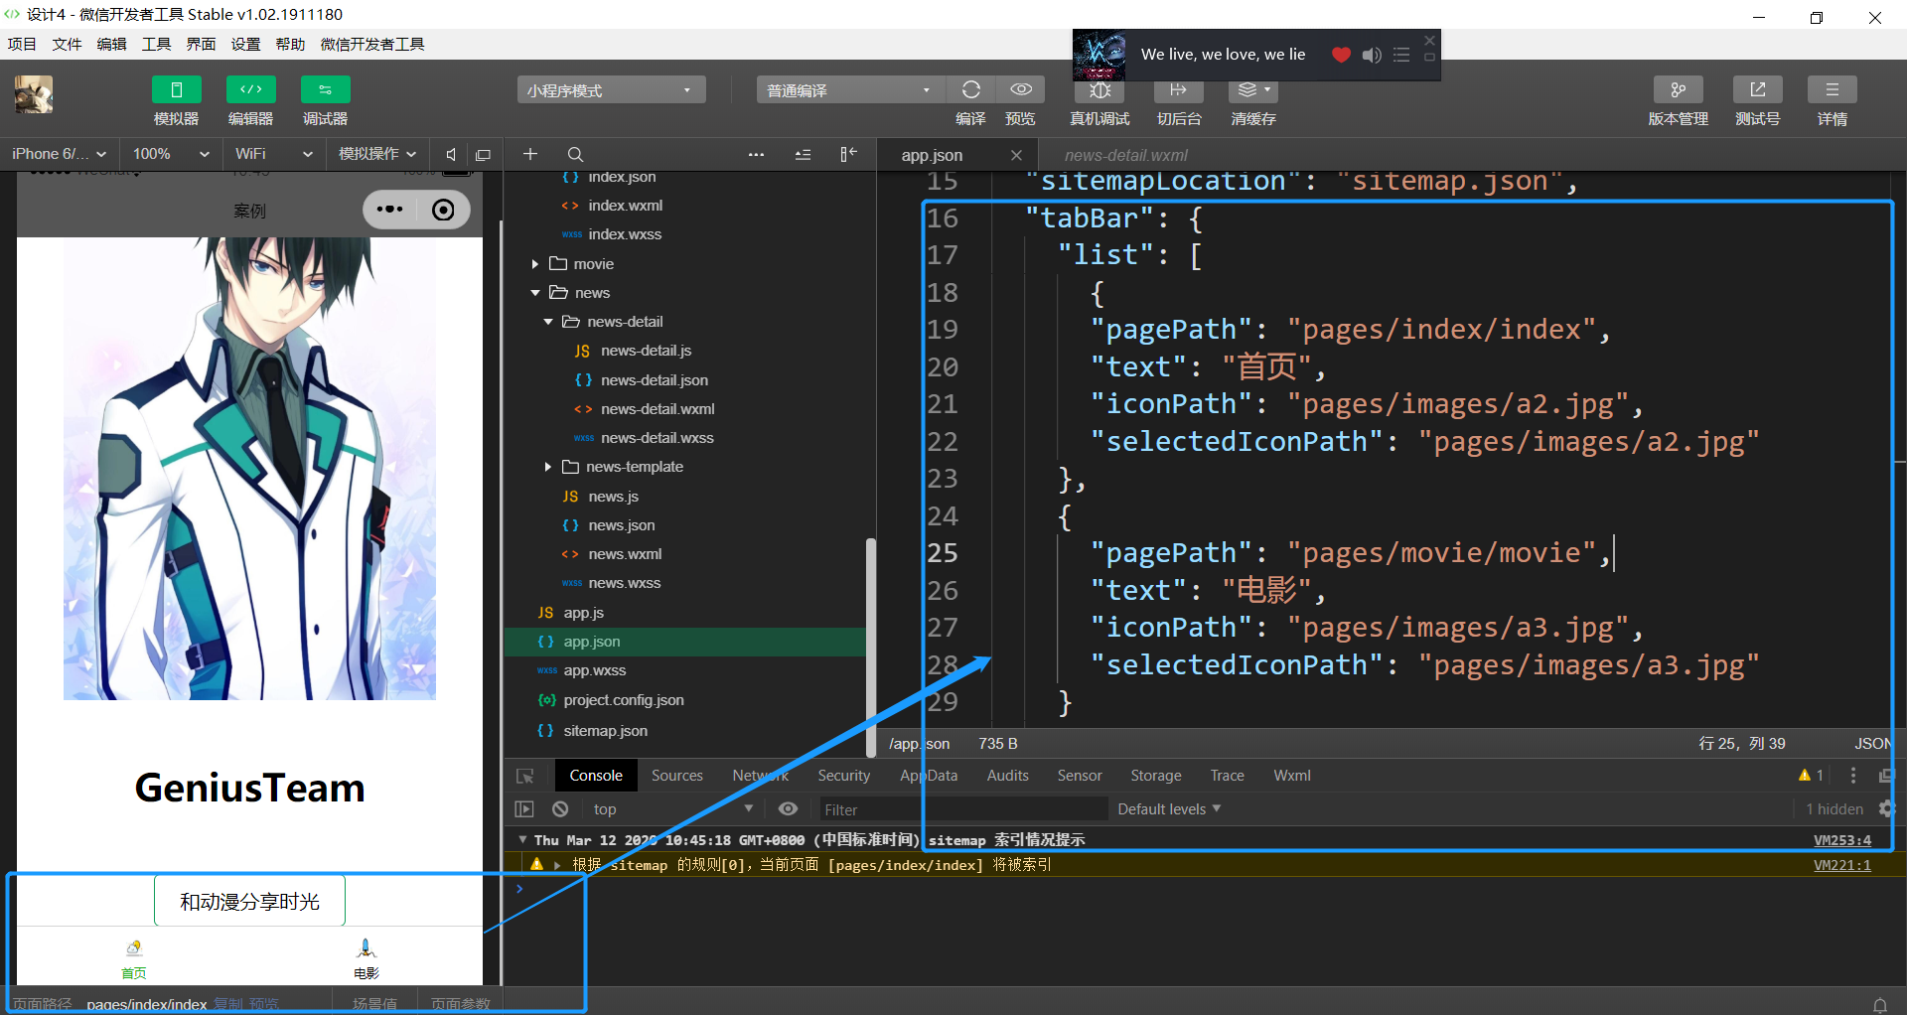Collapse the news-detail folder
This screenshot has height=1015, width=1907.
coord(548,322)
